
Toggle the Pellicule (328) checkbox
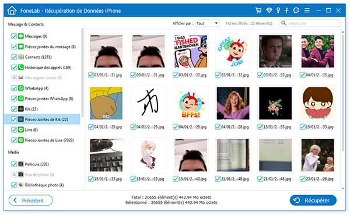coord(14,164)
